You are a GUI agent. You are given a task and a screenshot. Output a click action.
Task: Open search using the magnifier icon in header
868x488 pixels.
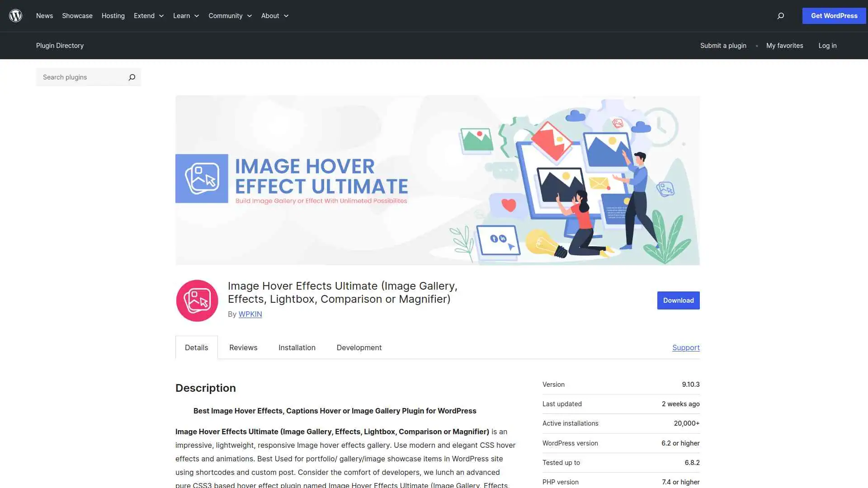(780, 16)
